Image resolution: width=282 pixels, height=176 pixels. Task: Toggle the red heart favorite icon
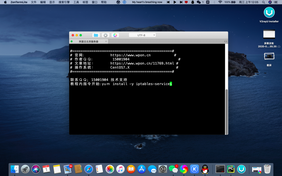click(186, 2)
